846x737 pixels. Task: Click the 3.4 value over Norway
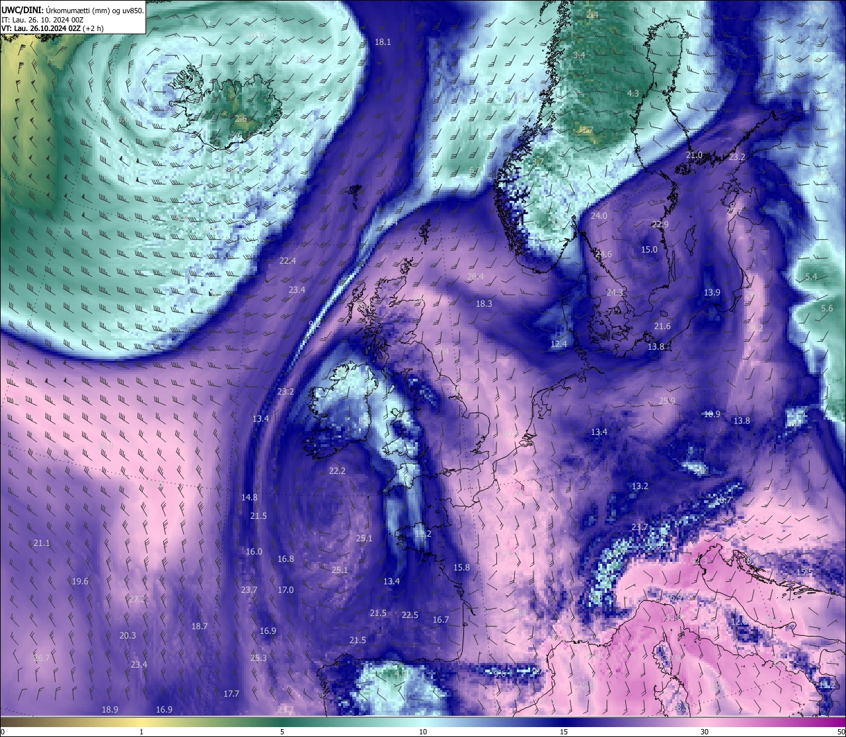pos(579,55)
